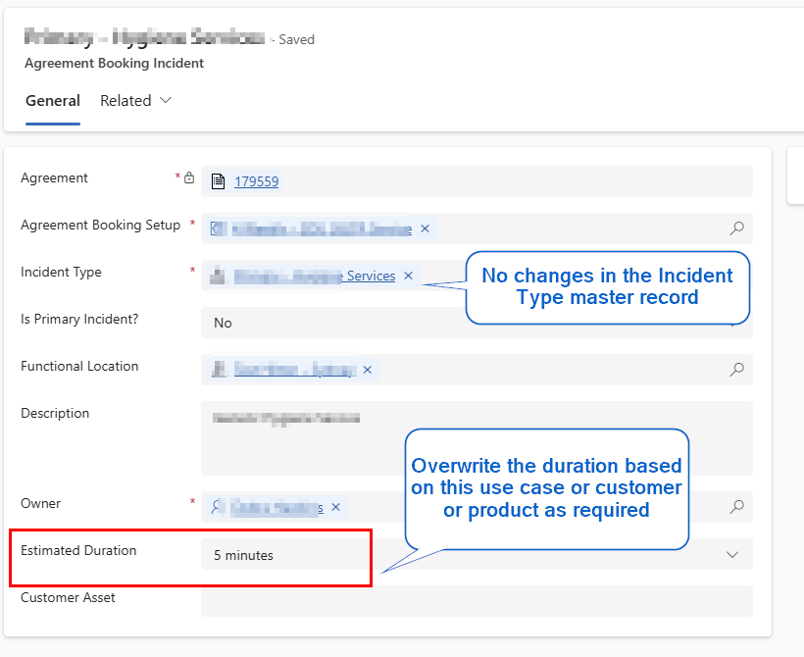Click the Functional Location search magnifier
The width and height of the screenshot is (804, 657).
tap(736, 370)
